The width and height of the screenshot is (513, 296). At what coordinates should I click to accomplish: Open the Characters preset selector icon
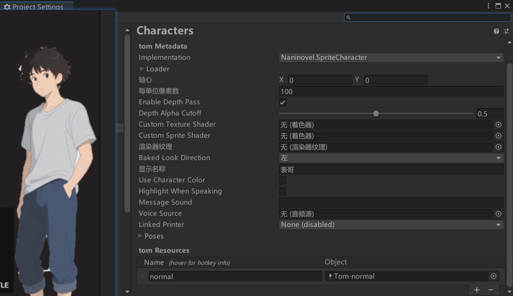[x=506, y=31]
